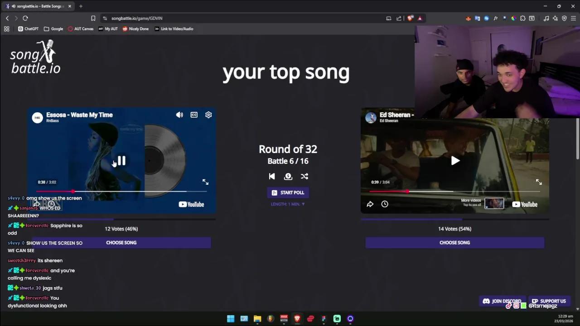The image size is (580, 326).
Task: Open YouTube logo on Ed Sheeran video
Action: (525, 204)
